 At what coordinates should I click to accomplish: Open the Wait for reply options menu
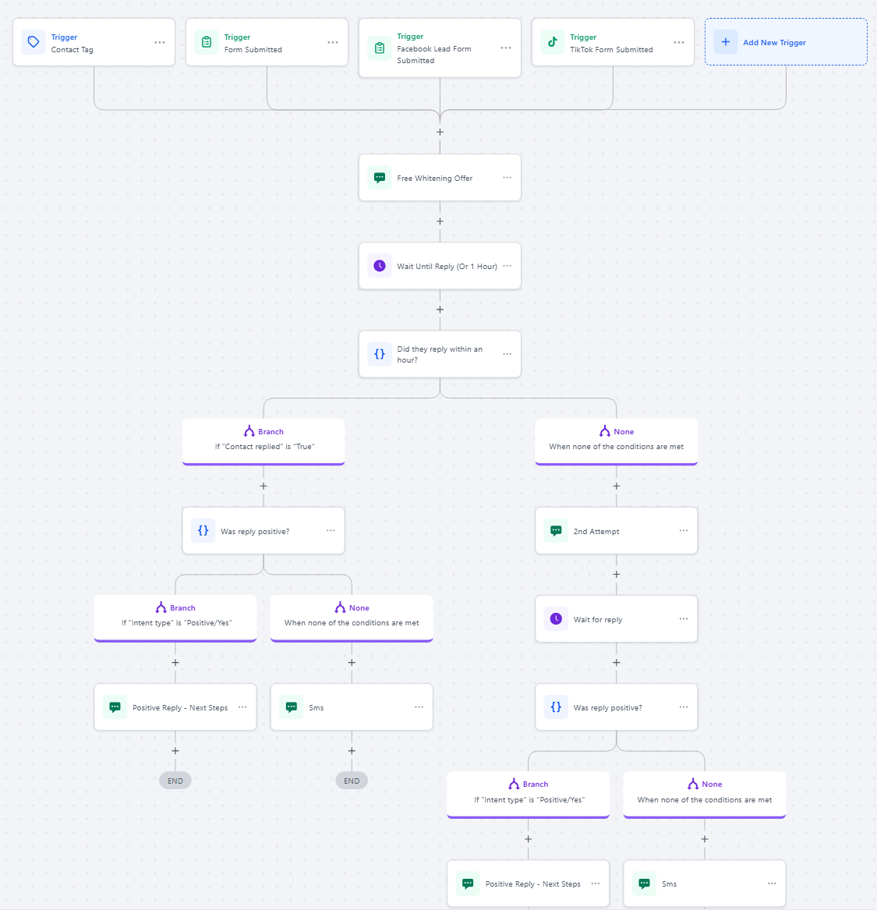tap(684, 619)
